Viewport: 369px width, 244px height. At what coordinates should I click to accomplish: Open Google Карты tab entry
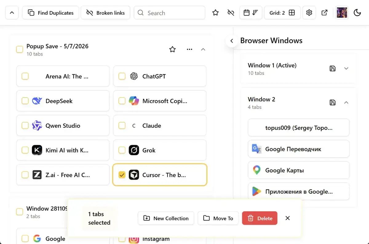299,170
